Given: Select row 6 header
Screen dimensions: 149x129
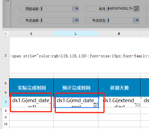Looking at the screenshot, I should (6, 92).
